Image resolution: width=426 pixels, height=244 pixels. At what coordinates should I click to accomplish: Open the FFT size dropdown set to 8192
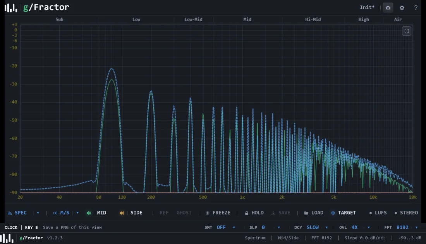pos(416,227)
